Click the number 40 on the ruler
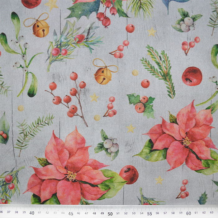Image resolution: width=218 pixels, height=218 pixels. click(x=32, y=214)
